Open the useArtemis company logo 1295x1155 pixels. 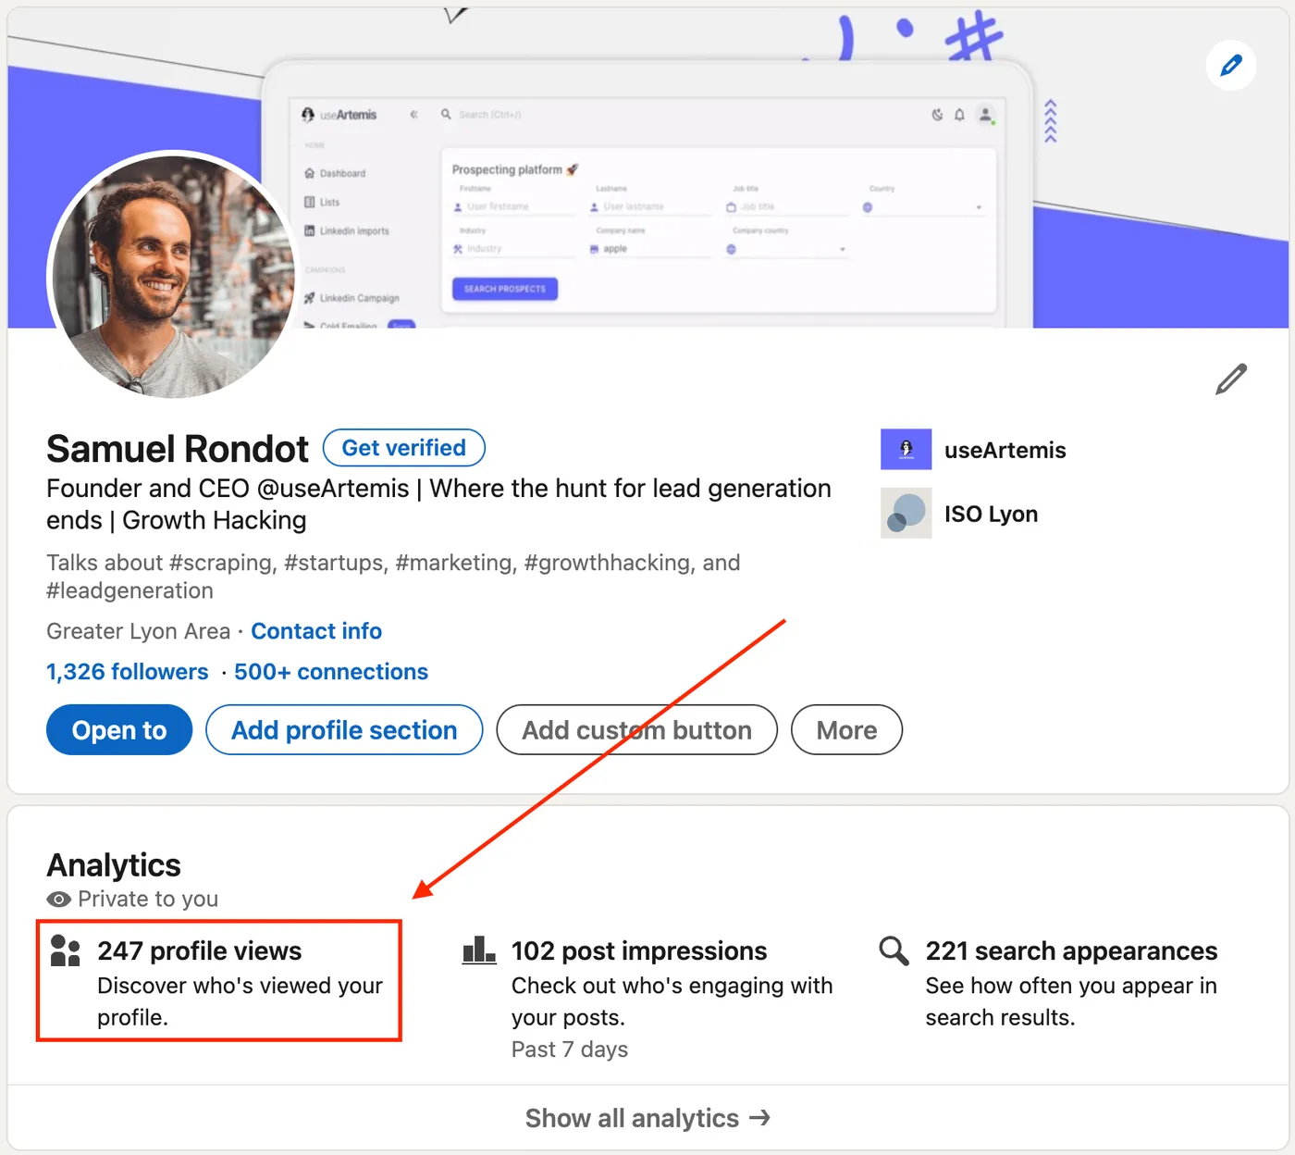click(x=906, y=450)
